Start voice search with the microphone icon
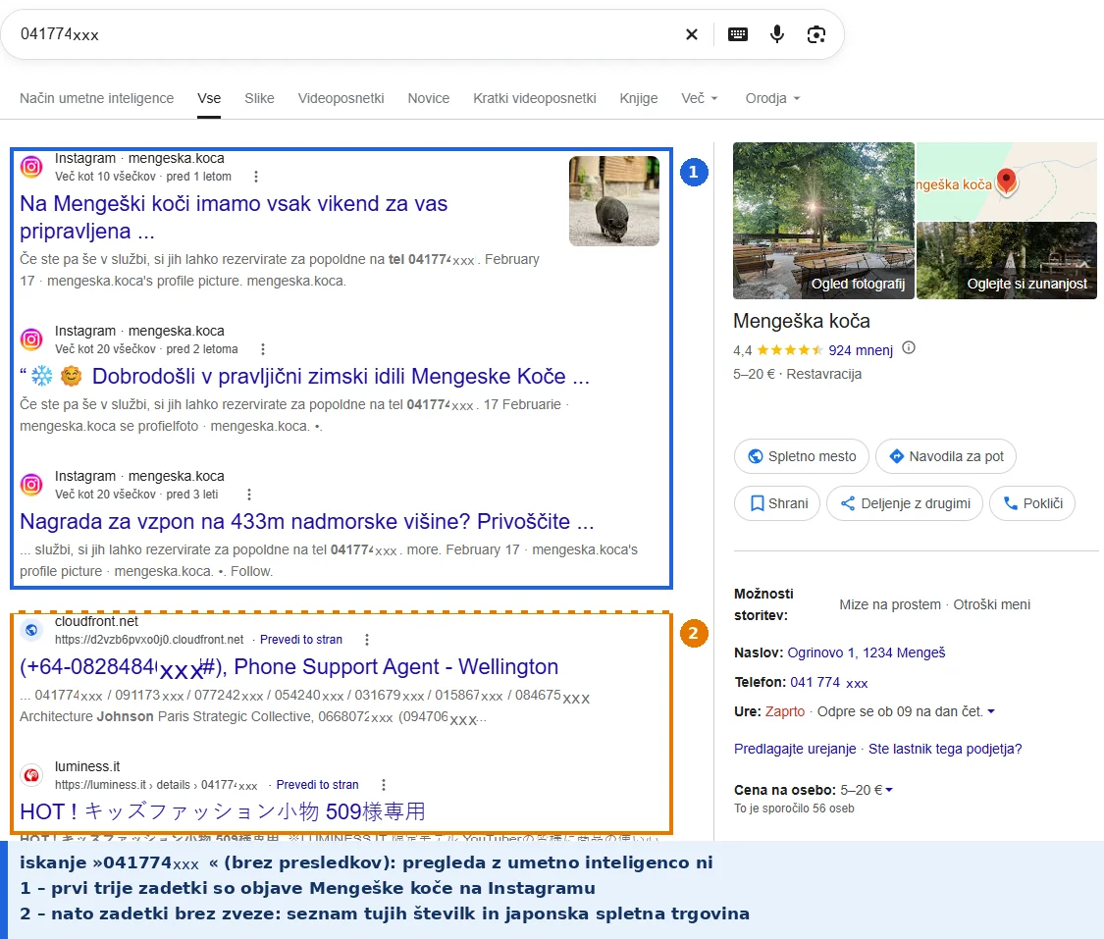 point(776,34)
